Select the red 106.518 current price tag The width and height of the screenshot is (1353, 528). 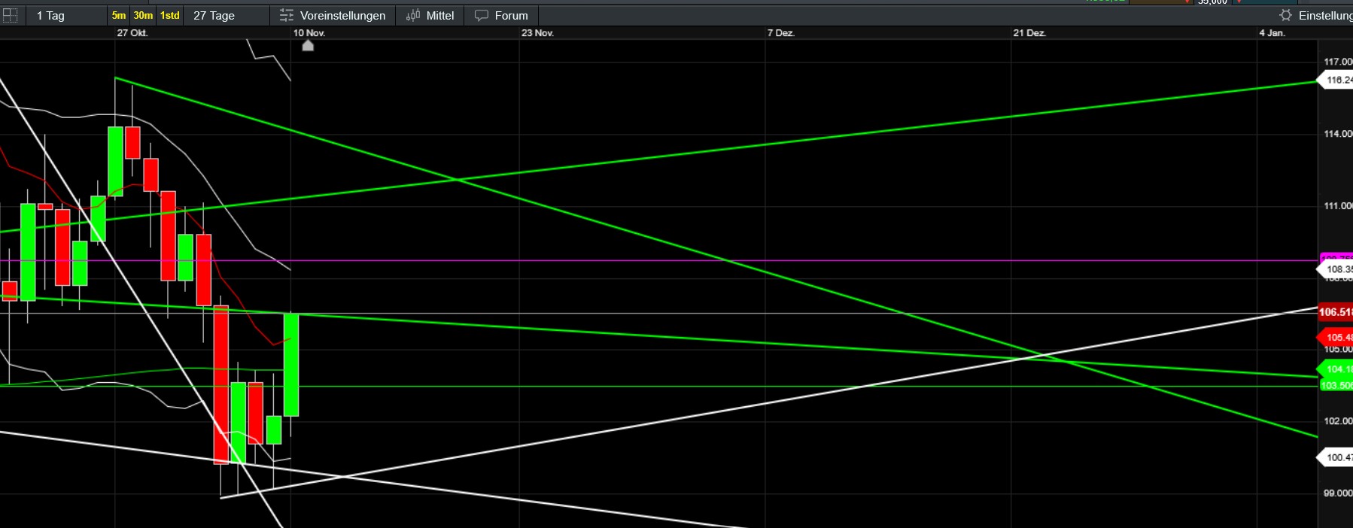point(1335,312)
